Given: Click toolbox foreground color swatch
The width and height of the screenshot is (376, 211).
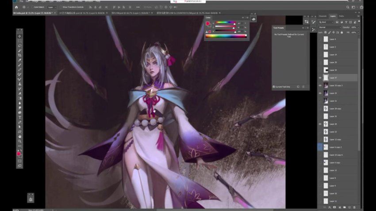Looking at the screenshot, I should click(x=19, y=154).
